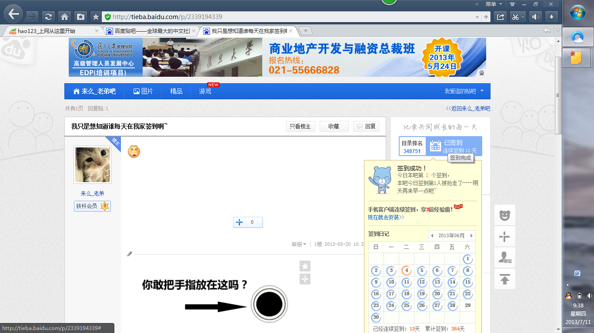This screenshot has width=594, height=333.
Task: Mute browser sound with the speaker icon
Action: click(536, 16)
